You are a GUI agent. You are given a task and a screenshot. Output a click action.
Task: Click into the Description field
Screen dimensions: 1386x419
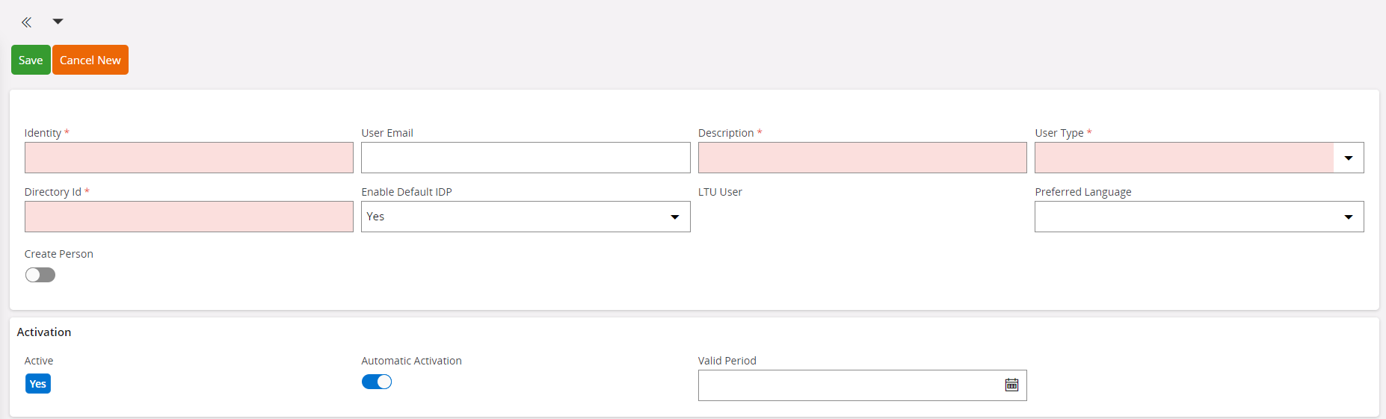(862, 158)
